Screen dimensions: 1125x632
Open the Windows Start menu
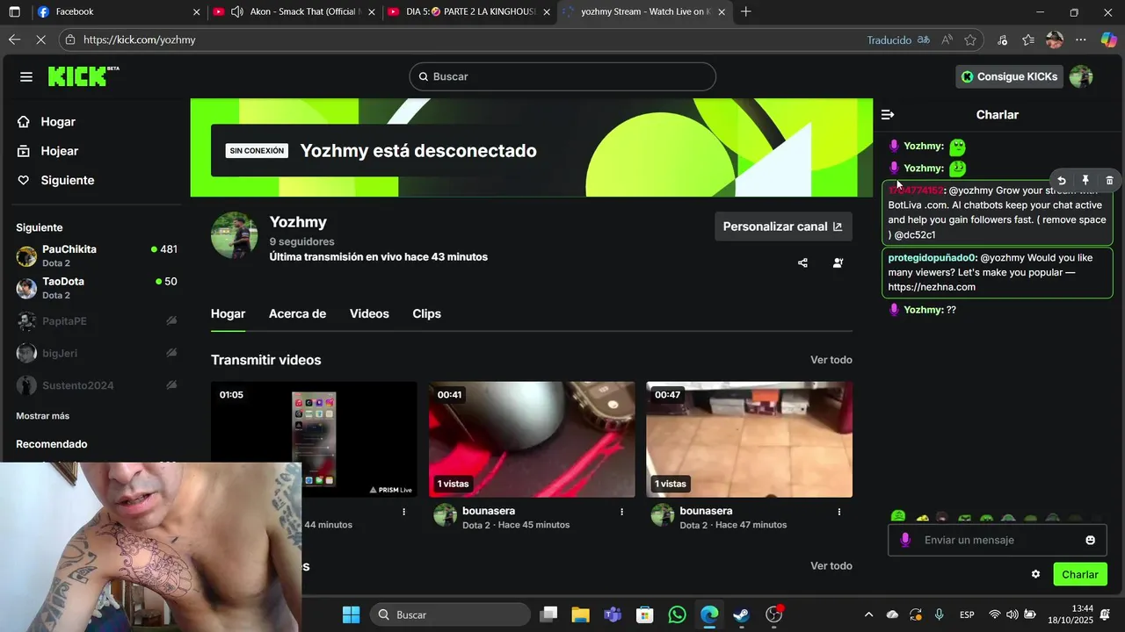[351, 614]
